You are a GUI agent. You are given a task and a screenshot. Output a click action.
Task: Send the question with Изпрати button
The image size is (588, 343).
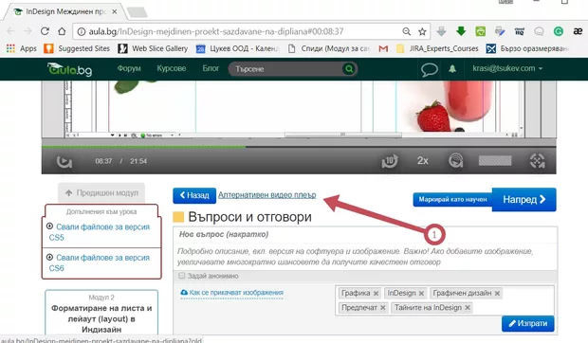tap(527, 323)
